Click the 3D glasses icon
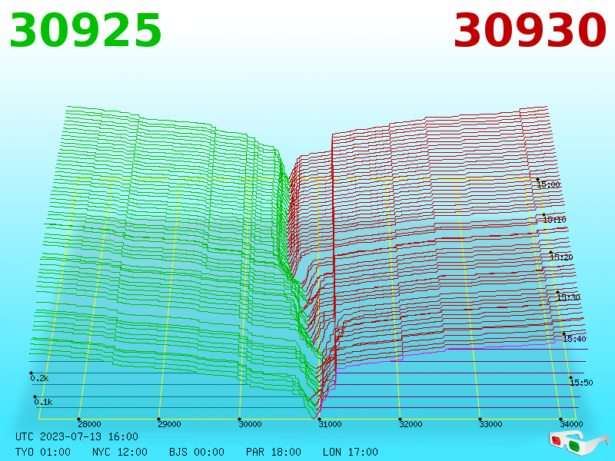This screenshot has width=615, height=461. tap(579, 443)
